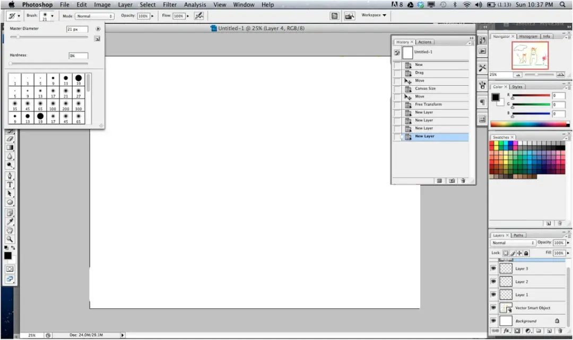Select the Zoom tool magnifier
Viewport: 573px width, 340px height.
coord(10,239)
